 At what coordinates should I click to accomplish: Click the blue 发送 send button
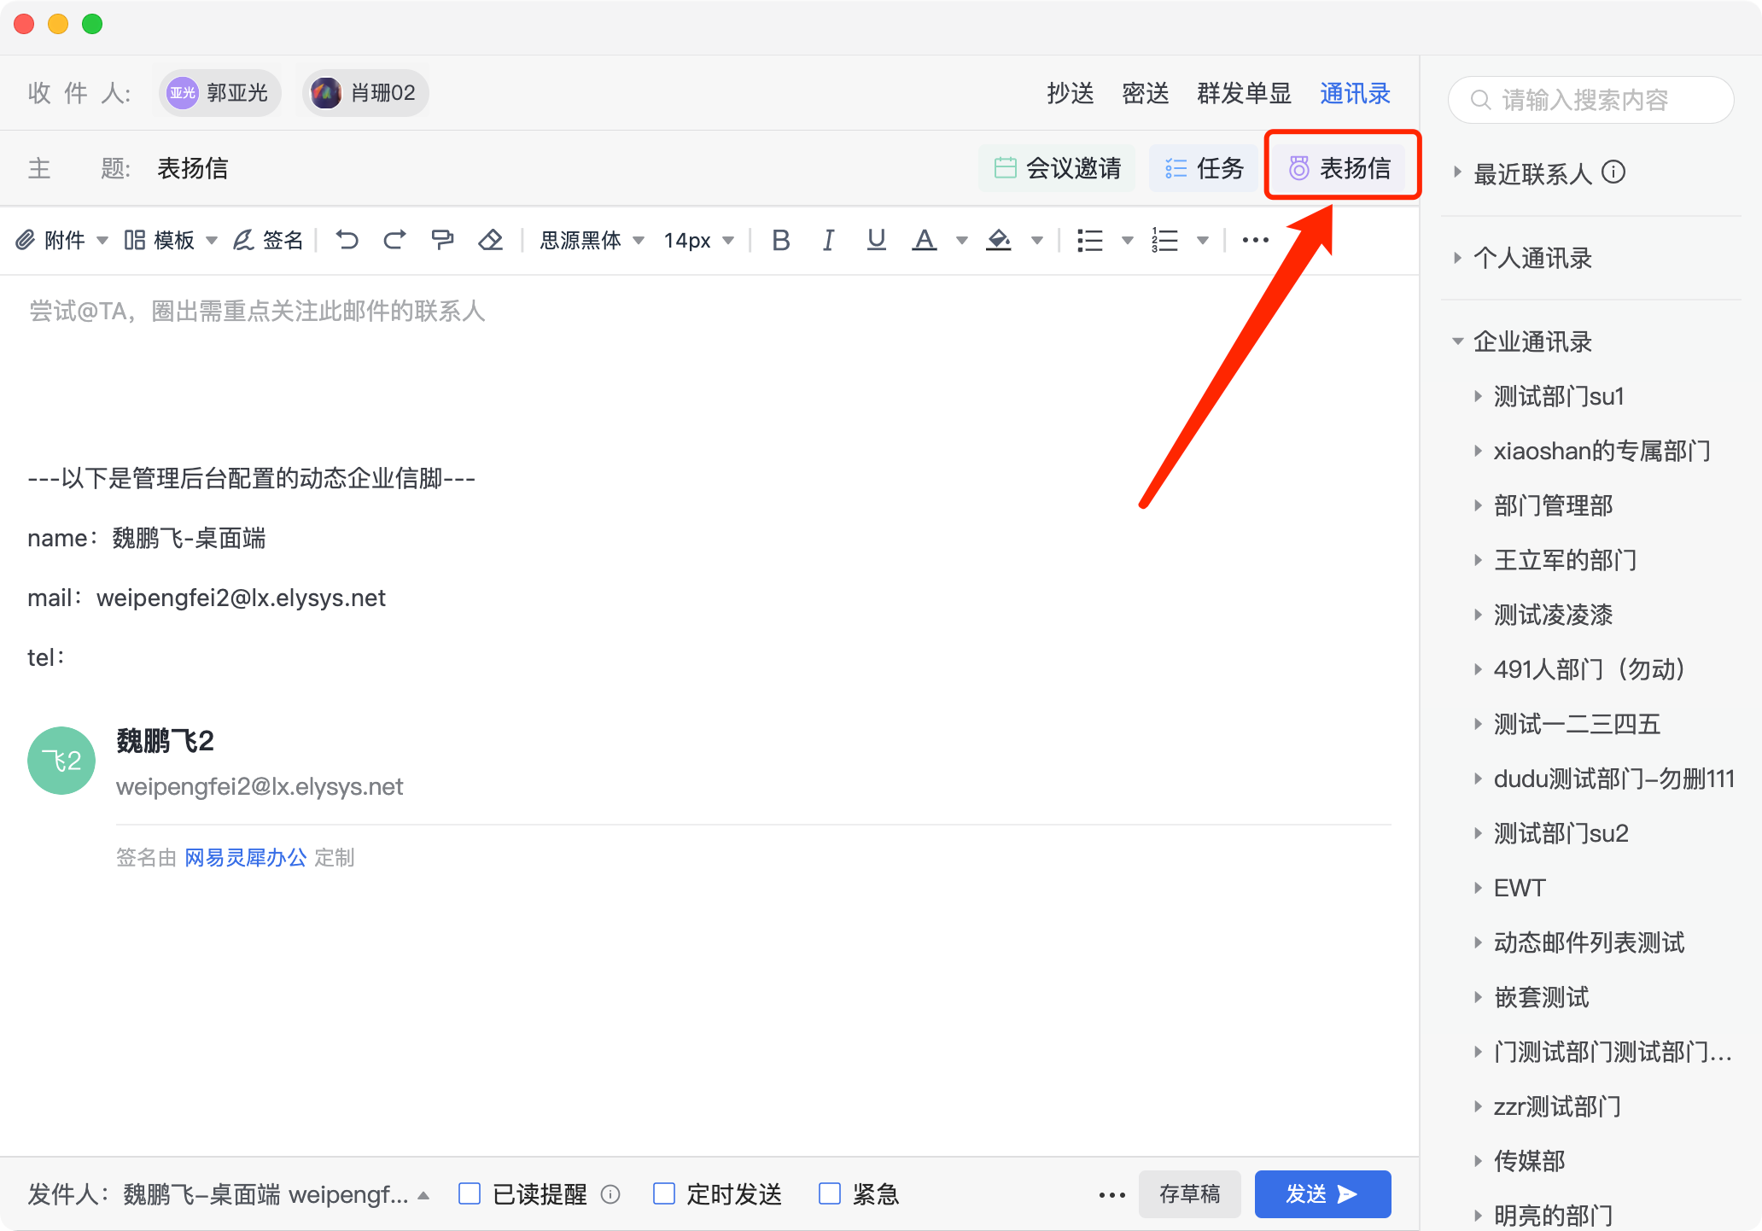[x=1321, y=1193]
